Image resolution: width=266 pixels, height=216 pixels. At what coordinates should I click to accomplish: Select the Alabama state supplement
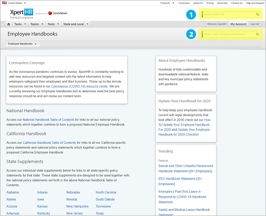[x=12, y=192]
